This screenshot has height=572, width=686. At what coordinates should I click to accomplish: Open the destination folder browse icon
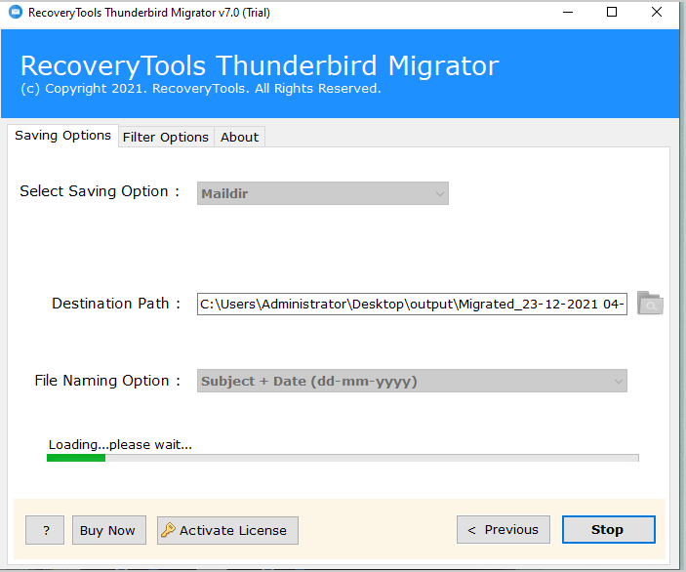point(650,303)
